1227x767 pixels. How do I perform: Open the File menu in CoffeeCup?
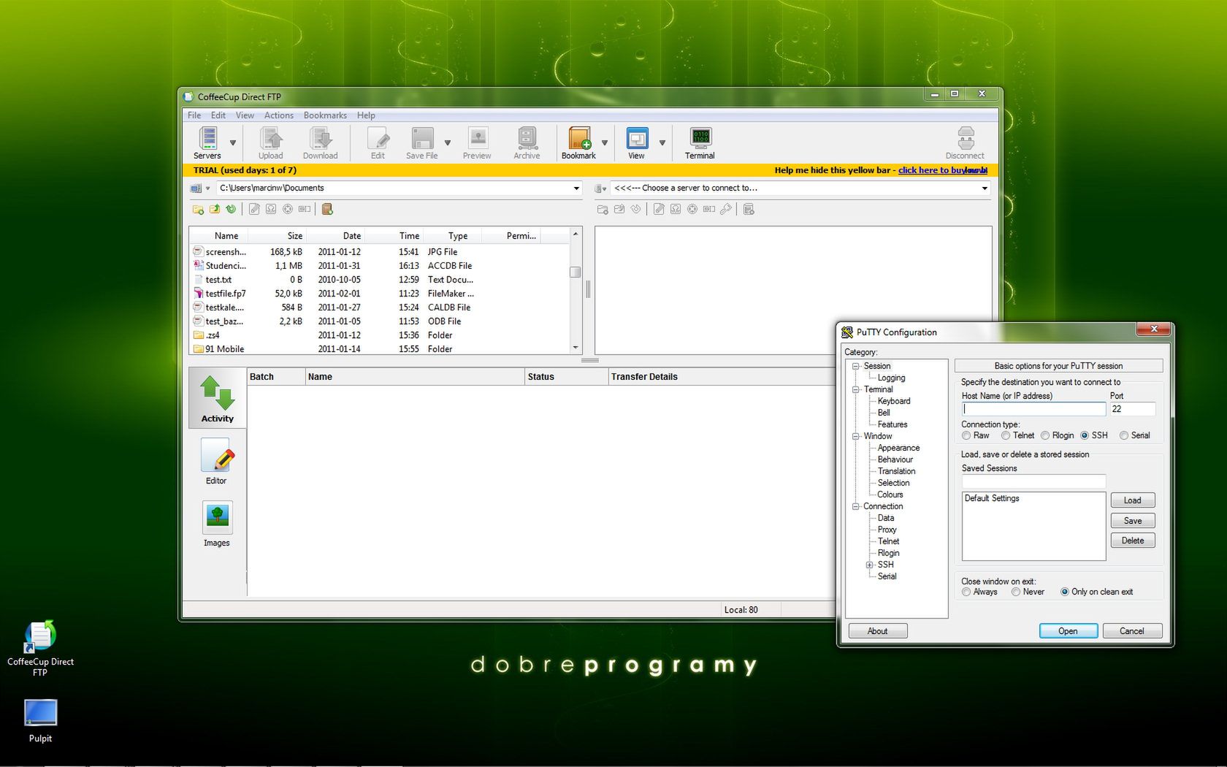194,115
